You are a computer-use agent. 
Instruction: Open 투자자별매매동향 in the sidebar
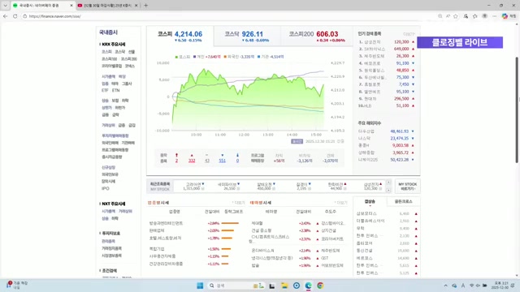coord(115,135)
